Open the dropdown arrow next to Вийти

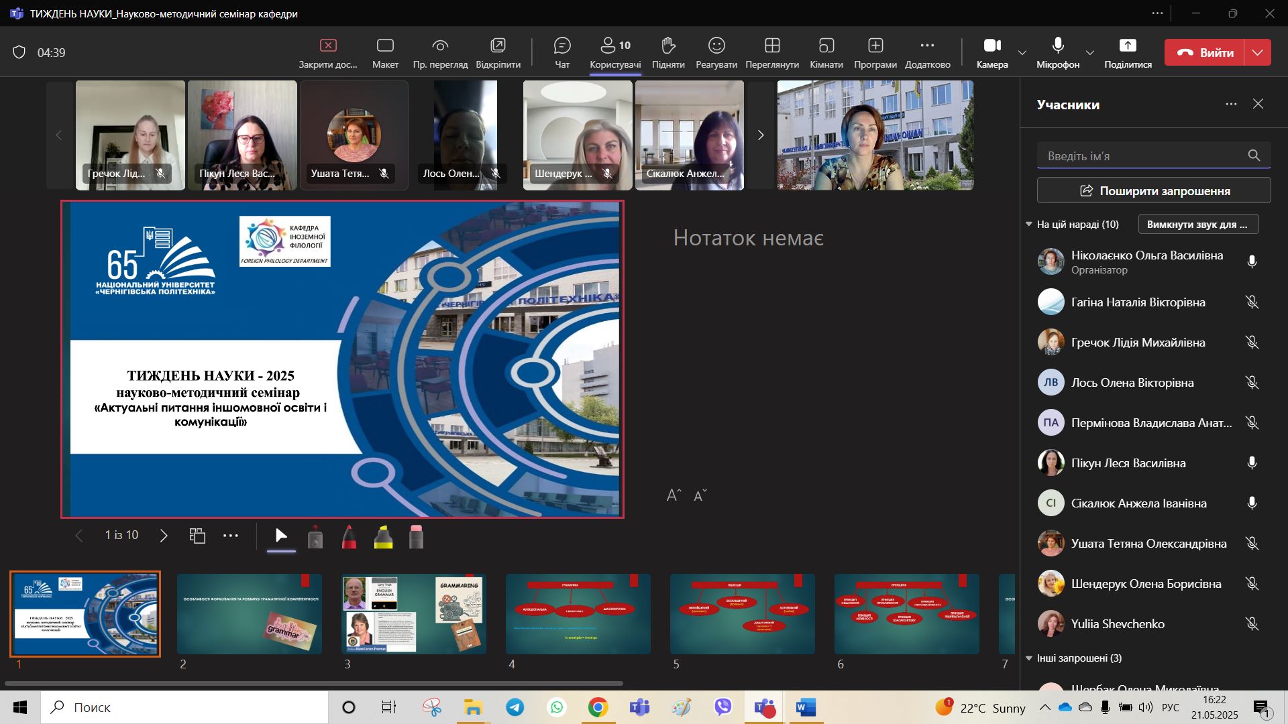pyautogui.click(x=1258, y=52)
